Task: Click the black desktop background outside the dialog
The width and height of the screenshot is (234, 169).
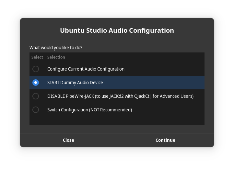Action: [x=10, y=159]
